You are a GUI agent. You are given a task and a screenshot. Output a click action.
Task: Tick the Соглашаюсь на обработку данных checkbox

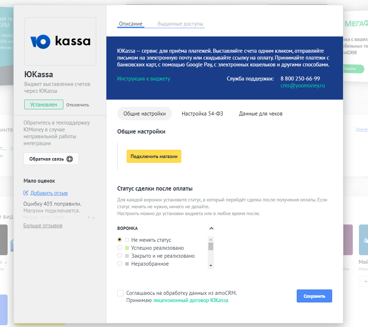click(120, 293)
